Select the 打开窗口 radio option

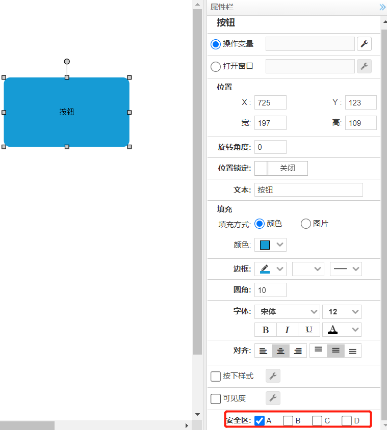tap(216, 66)
